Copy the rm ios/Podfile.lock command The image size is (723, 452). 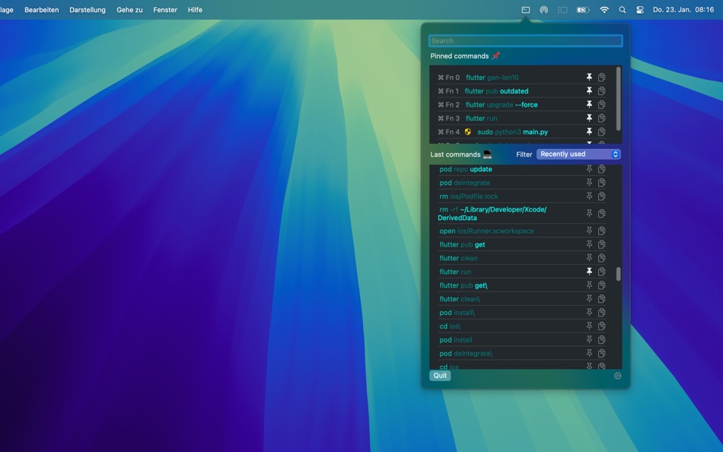tap(602, 196)
